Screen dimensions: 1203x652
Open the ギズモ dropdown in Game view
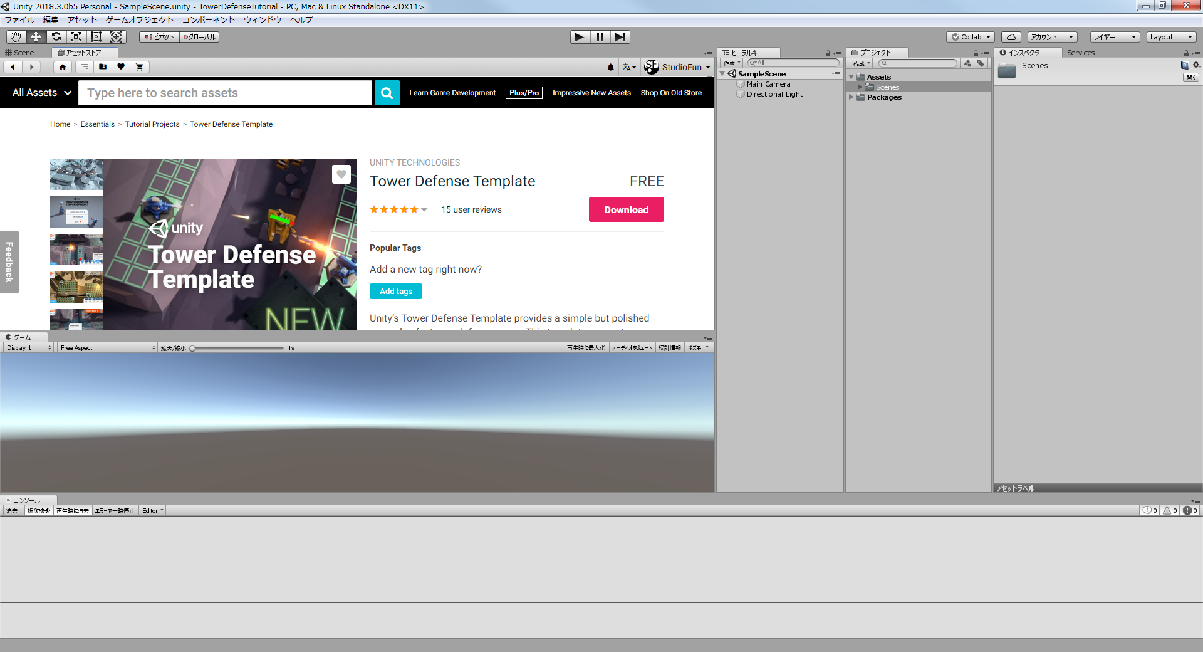point(698,348)
